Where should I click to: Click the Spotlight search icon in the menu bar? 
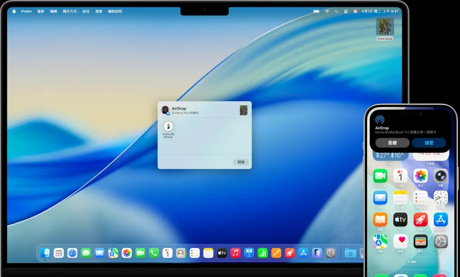click(336, 11)
